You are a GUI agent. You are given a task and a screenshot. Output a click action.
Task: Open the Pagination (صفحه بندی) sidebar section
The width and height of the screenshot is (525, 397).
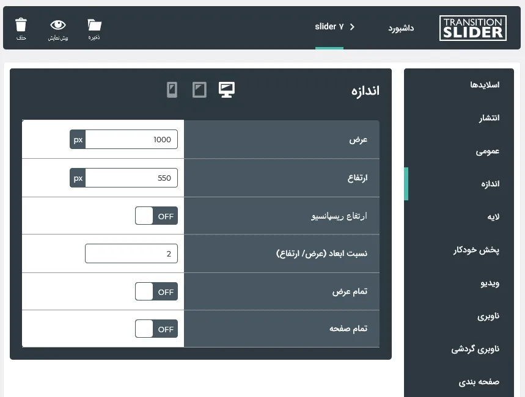tap(479, 382)
